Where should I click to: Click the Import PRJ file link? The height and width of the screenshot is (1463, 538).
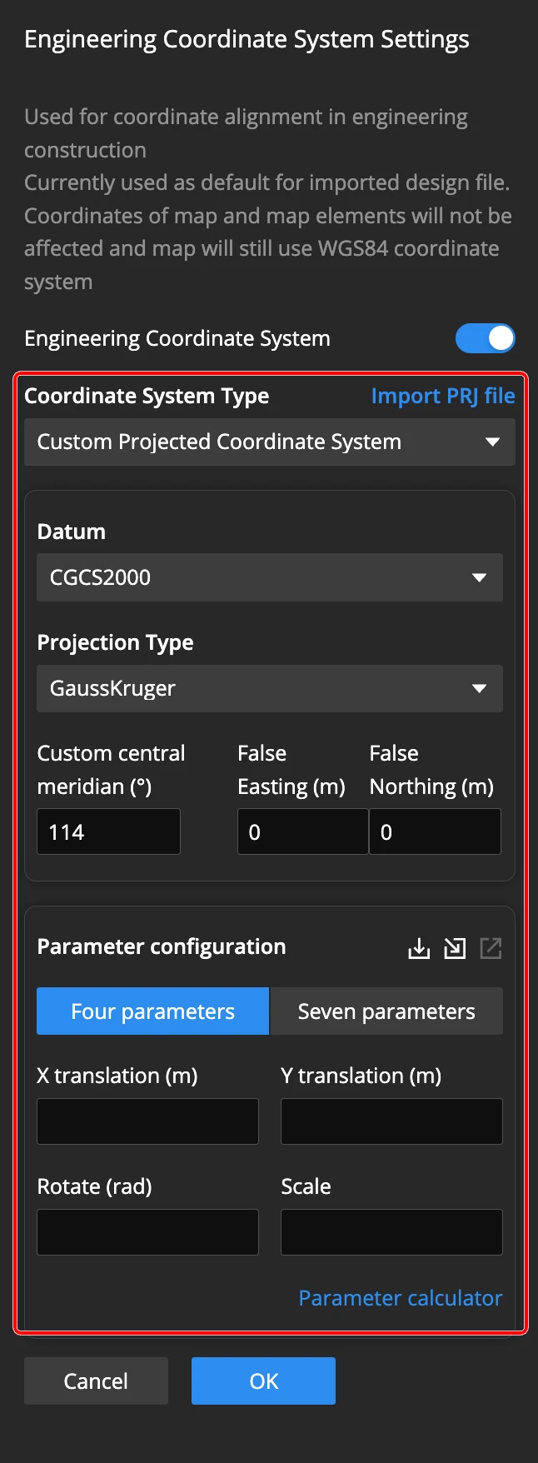coord(443,396)
